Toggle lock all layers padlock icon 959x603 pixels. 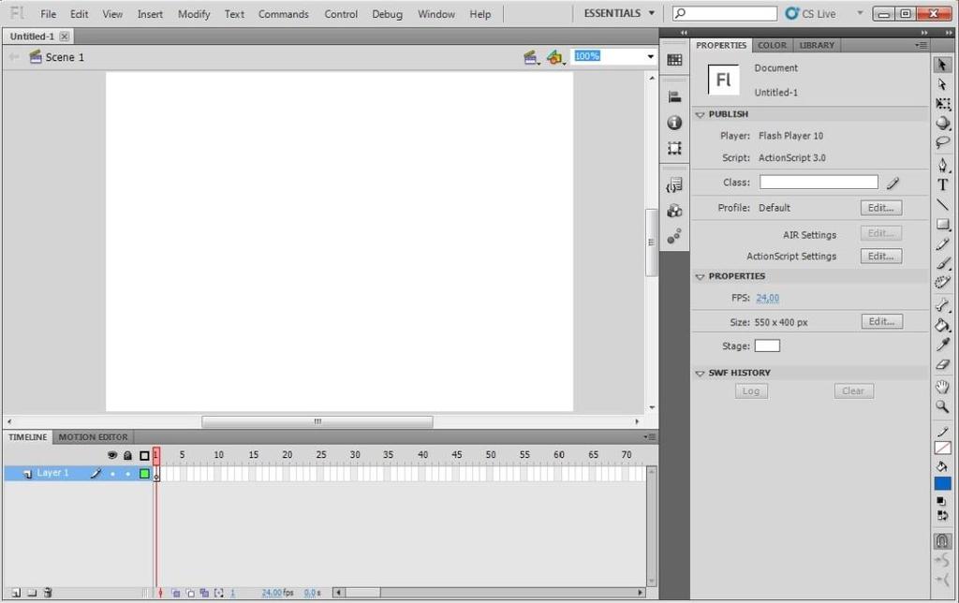pos(127,455)
